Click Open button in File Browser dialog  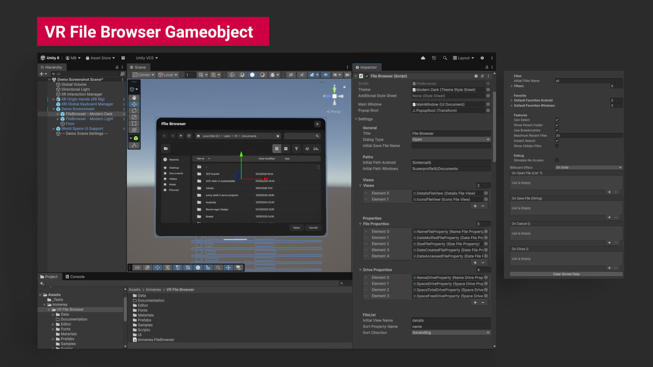point(296,228)
